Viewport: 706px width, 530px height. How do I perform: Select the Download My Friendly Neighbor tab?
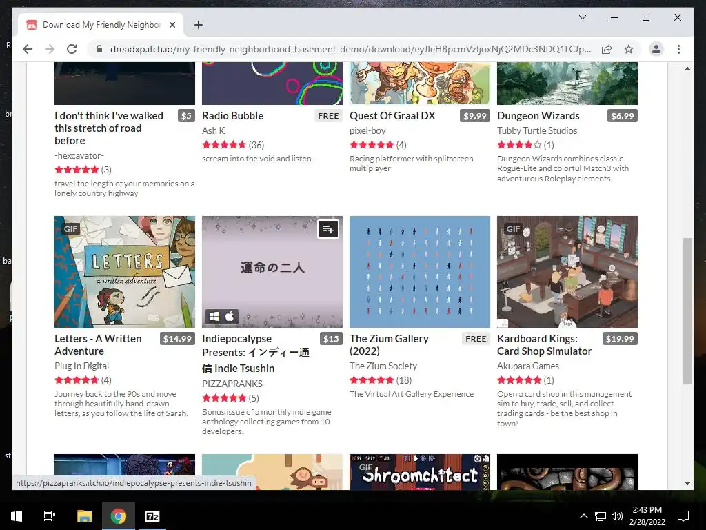click(x=102, y=25)
